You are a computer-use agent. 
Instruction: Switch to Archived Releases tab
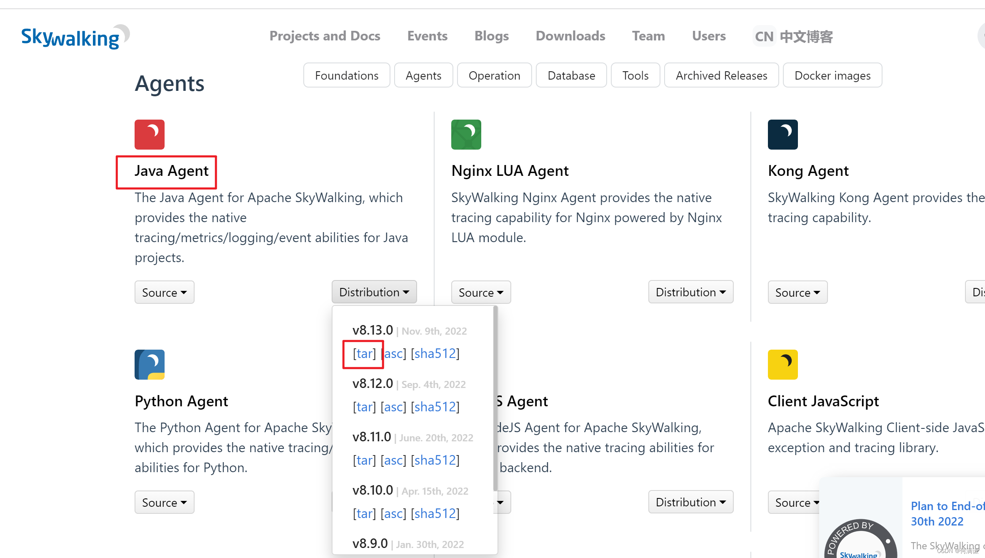[x=721, y=75]
